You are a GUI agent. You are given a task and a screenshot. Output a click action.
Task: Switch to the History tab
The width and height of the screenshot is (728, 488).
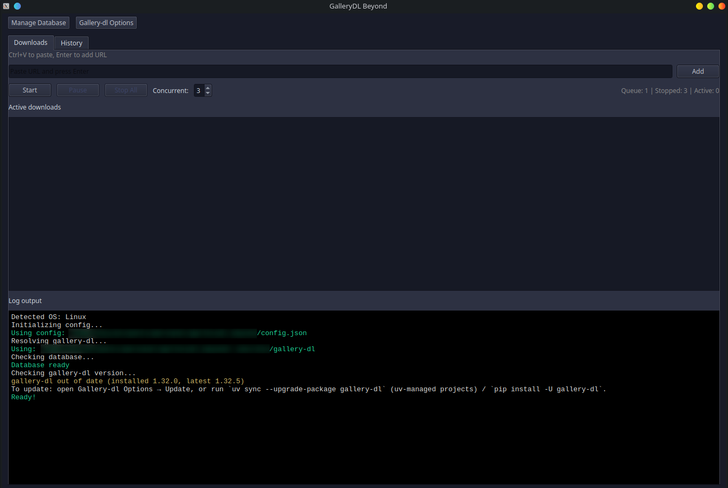pyautogui.click(x=72, y=43)
